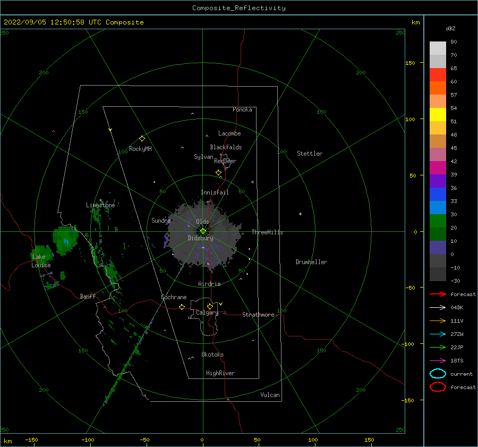Viewport: 478px width, 447px height.
Task: Click the Cochrane label
Action: tap(174, 297)
